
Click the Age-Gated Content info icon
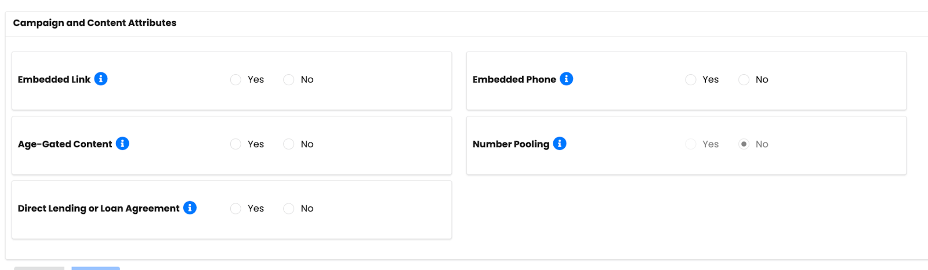pos(122,143)
